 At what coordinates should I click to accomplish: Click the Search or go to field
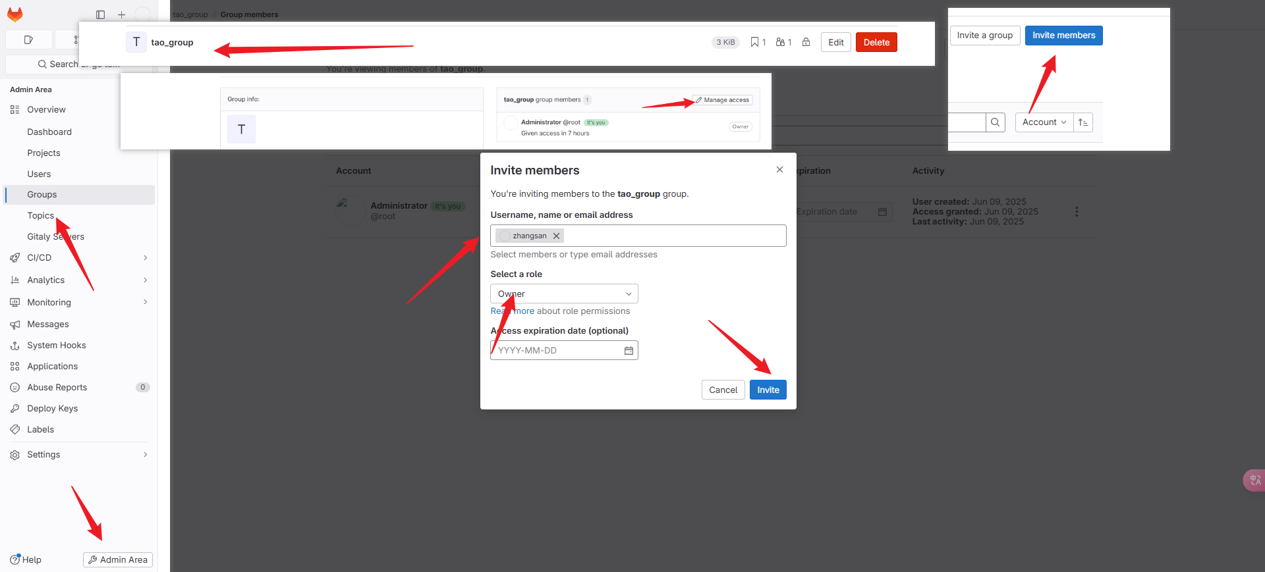(x=79, y=64)
